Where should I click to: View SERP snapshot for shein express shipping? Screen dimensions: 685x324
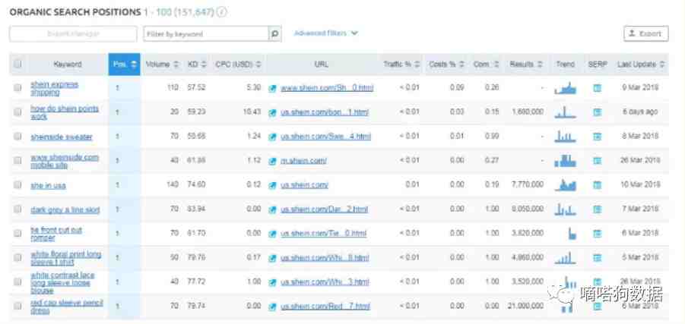pos(597,88)
